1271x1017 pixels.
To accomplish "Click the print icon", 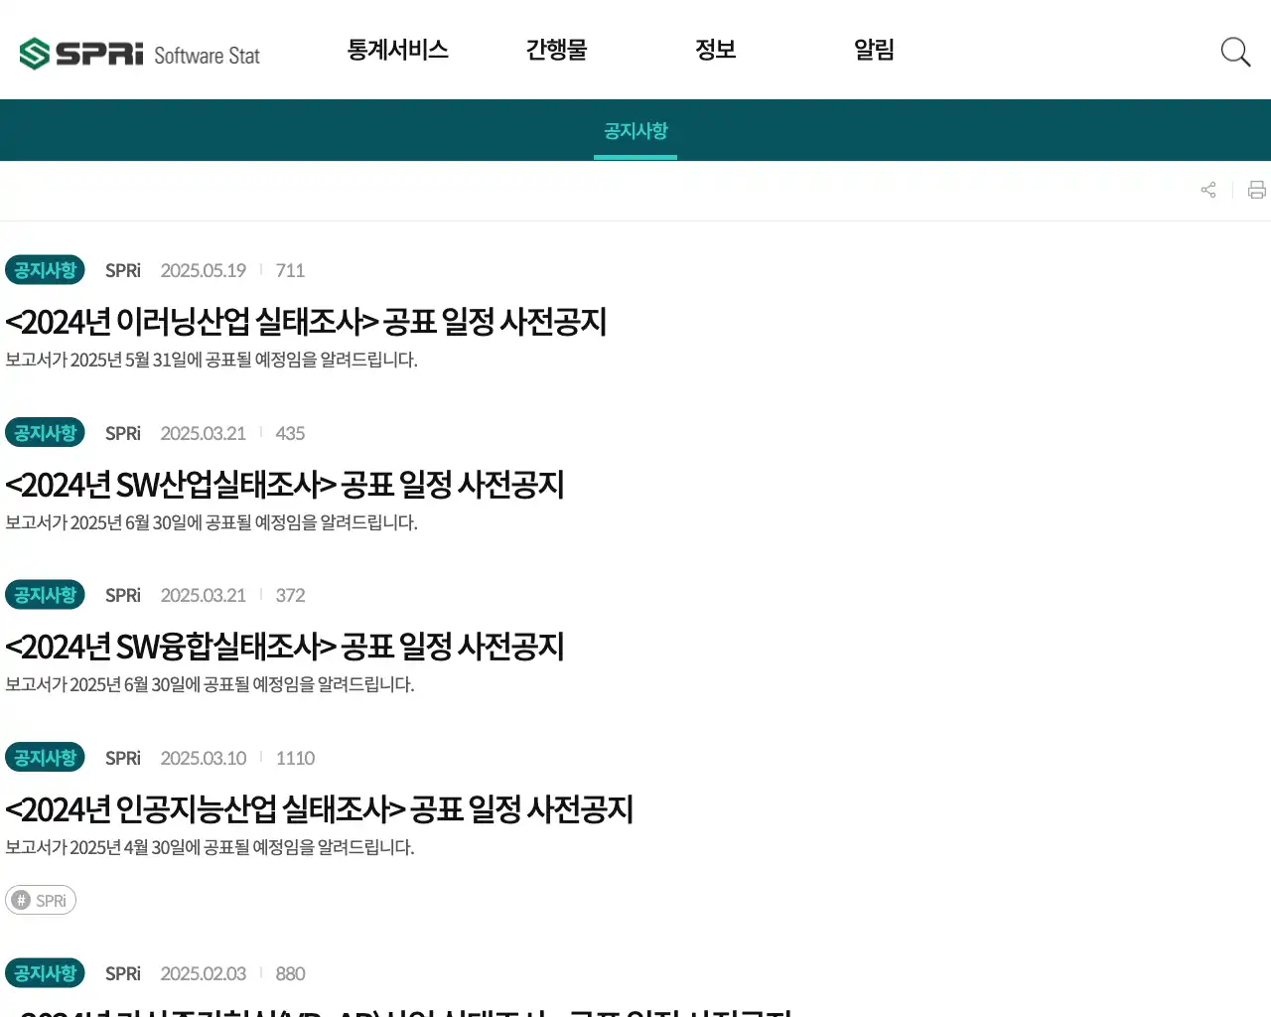I will (x=1257, y=190).
